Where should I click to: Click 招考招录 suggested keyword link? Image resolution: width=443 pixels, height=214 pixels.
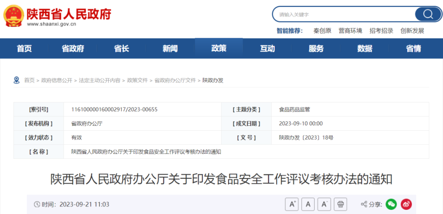point(381,31)
